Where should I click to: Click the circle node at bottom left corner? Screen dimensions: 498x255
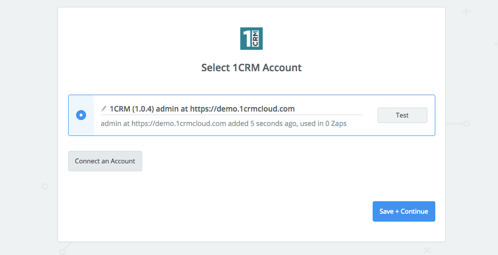(x=62, y=252)
